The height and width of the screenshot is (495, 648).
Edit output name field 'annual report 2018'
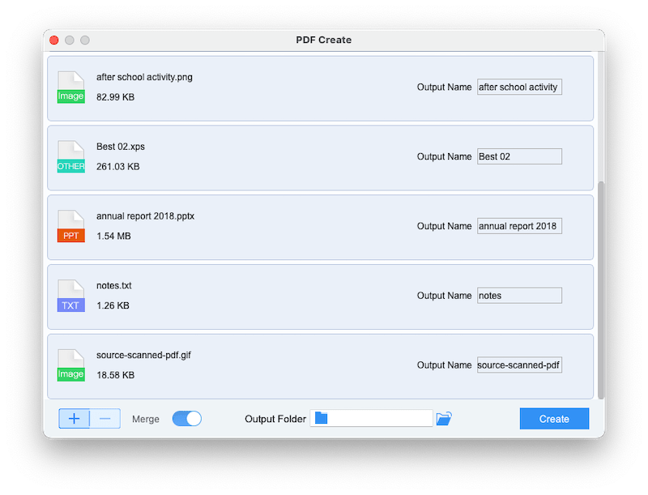(x=519, y=226)
